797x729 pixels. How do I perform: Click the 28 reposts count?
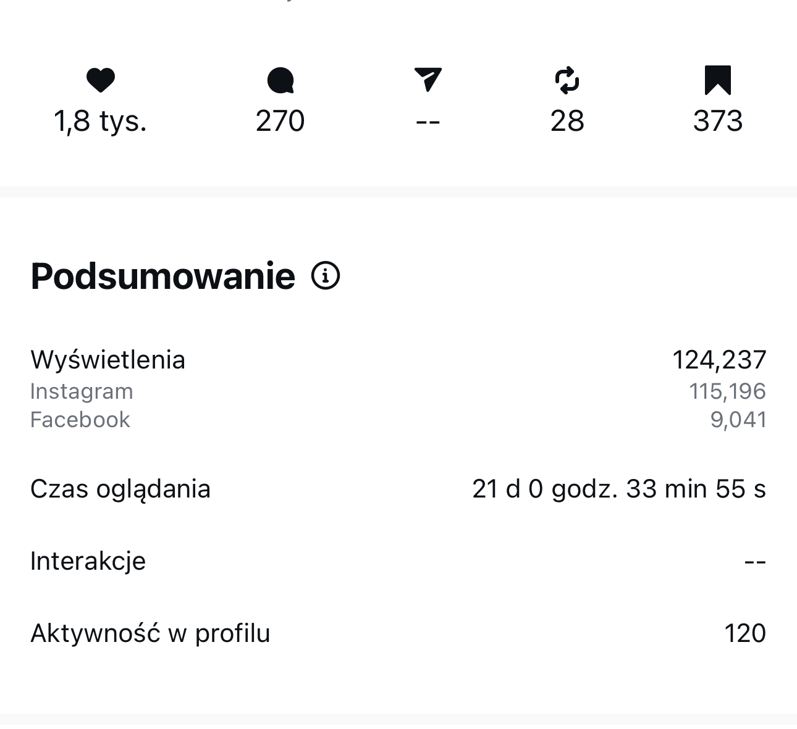tap(567, 121)
